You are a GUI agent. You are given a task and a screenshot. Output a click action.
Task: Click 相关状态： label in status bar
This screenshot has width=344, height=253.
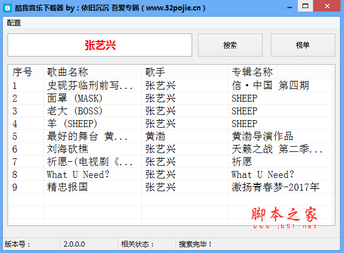pos(137,244)
